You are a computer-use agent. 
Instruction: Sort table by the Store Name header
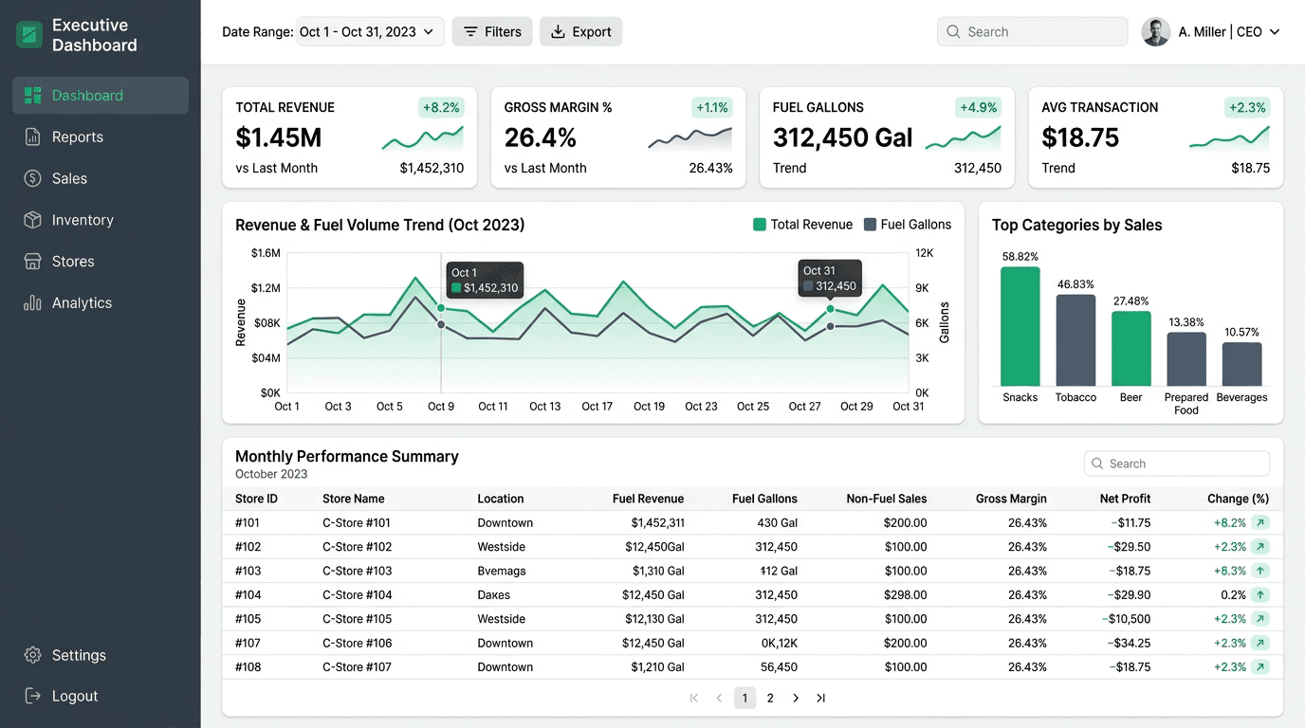354,499
